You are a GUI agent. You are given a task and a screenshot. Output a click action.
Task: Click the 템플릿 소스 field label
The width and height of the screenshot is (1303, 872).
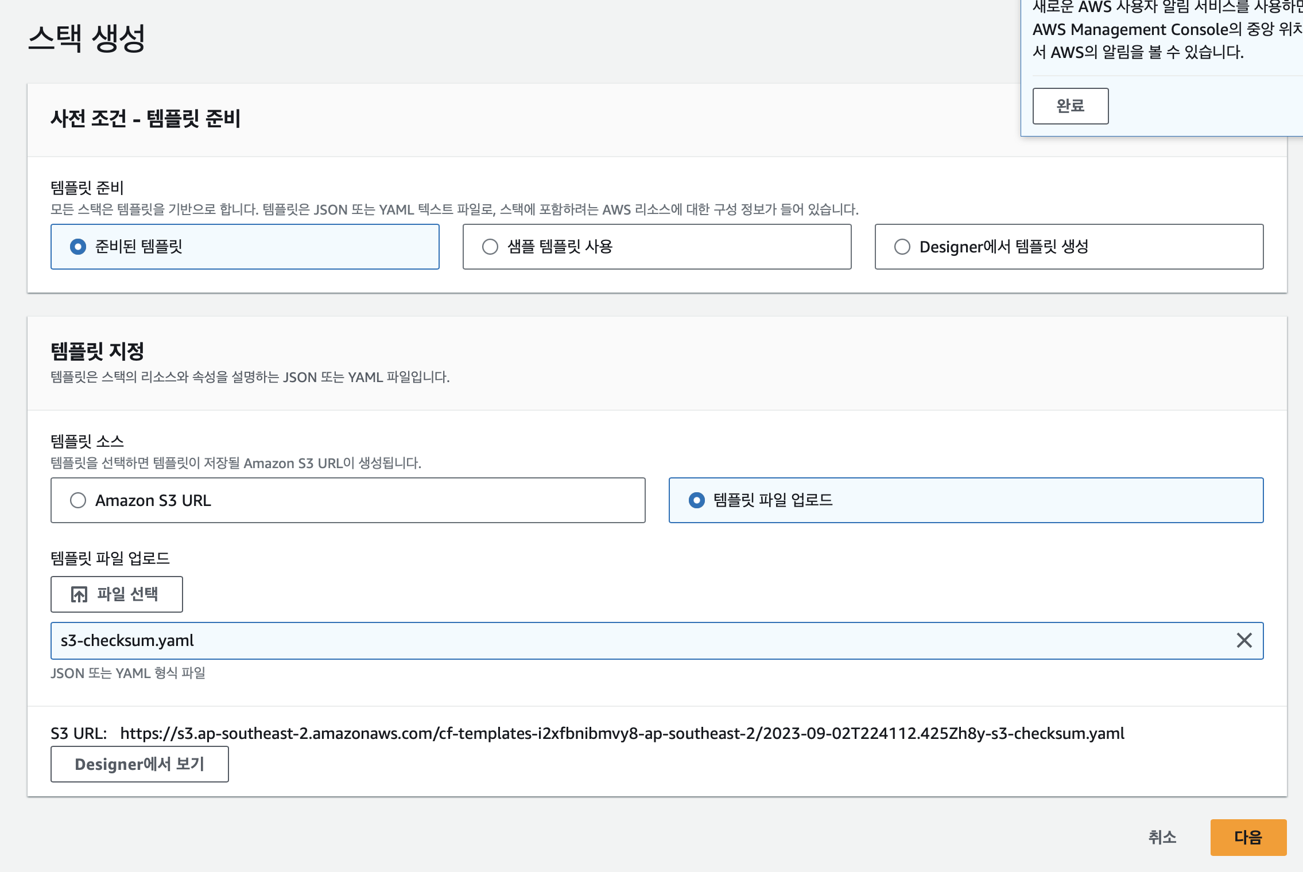click(87, 441)
